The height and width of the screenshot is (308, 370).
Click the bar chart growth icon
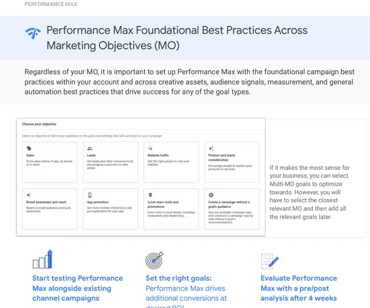tap(43, 260)
